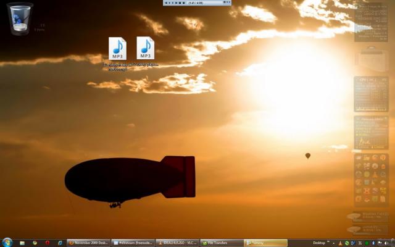Select the right MP3 file on the desktop
This screenshot has height=247, width=395.
(x=146, y=52)
